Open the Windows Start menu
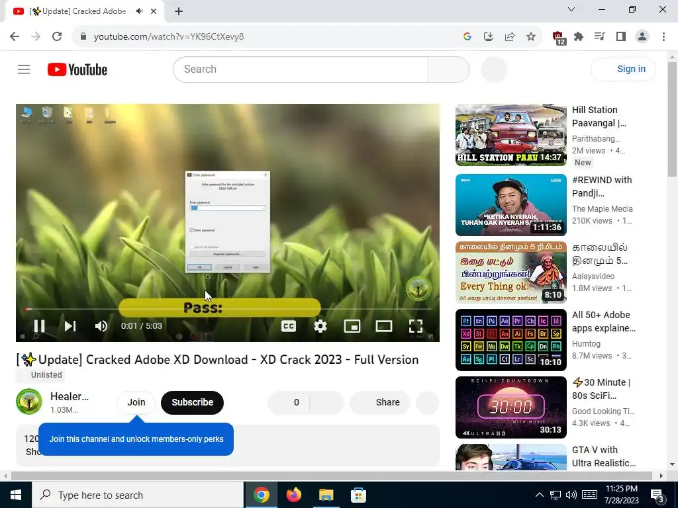Viewport: 678px width, 508px height. (x=16, y=495)
